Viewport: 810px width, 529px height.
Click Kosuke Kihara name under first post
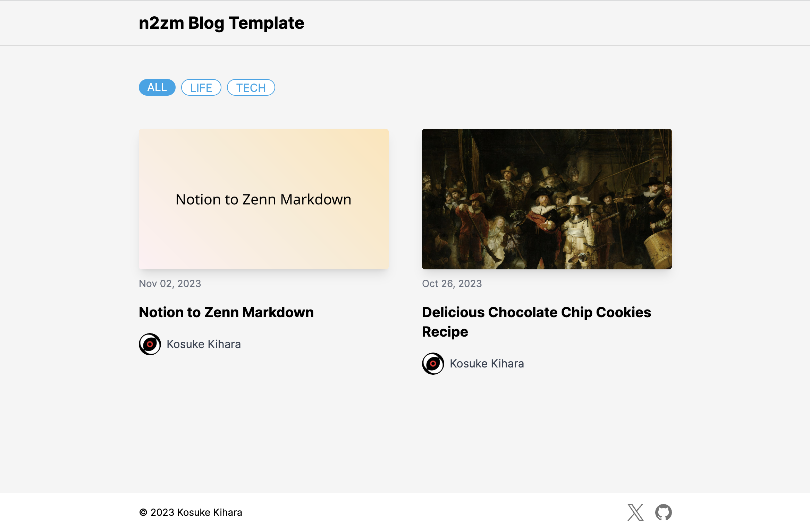pos(204,344)
